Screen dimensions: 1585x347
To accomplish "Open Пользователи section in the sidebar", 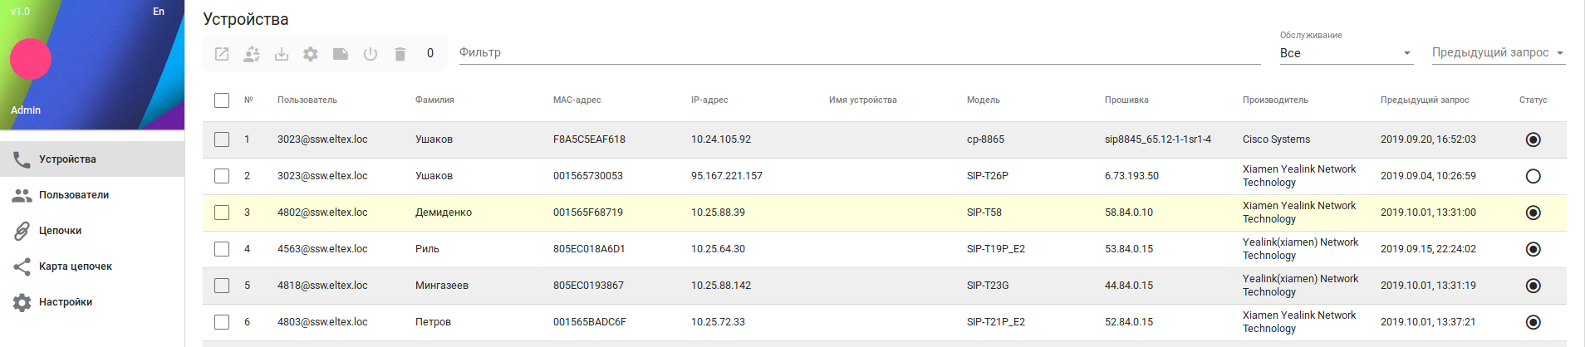I will (x=74, y=195).
